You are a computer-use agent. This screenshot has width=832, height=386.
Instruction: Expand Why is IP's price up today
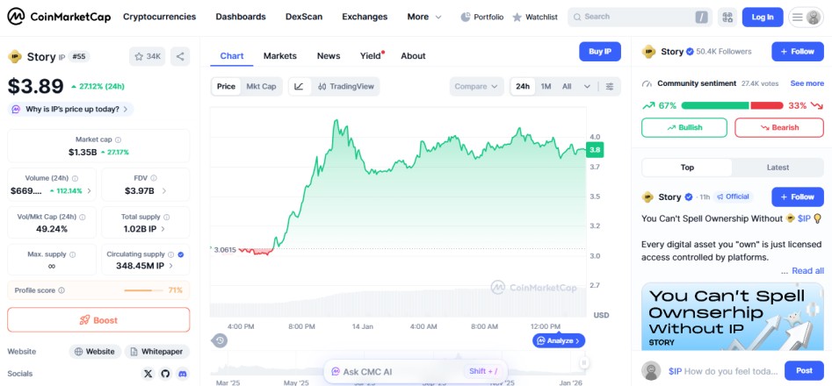pos(70,110)
